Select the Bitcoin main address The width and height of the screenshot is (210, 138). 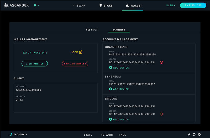(x=132, y=106)
